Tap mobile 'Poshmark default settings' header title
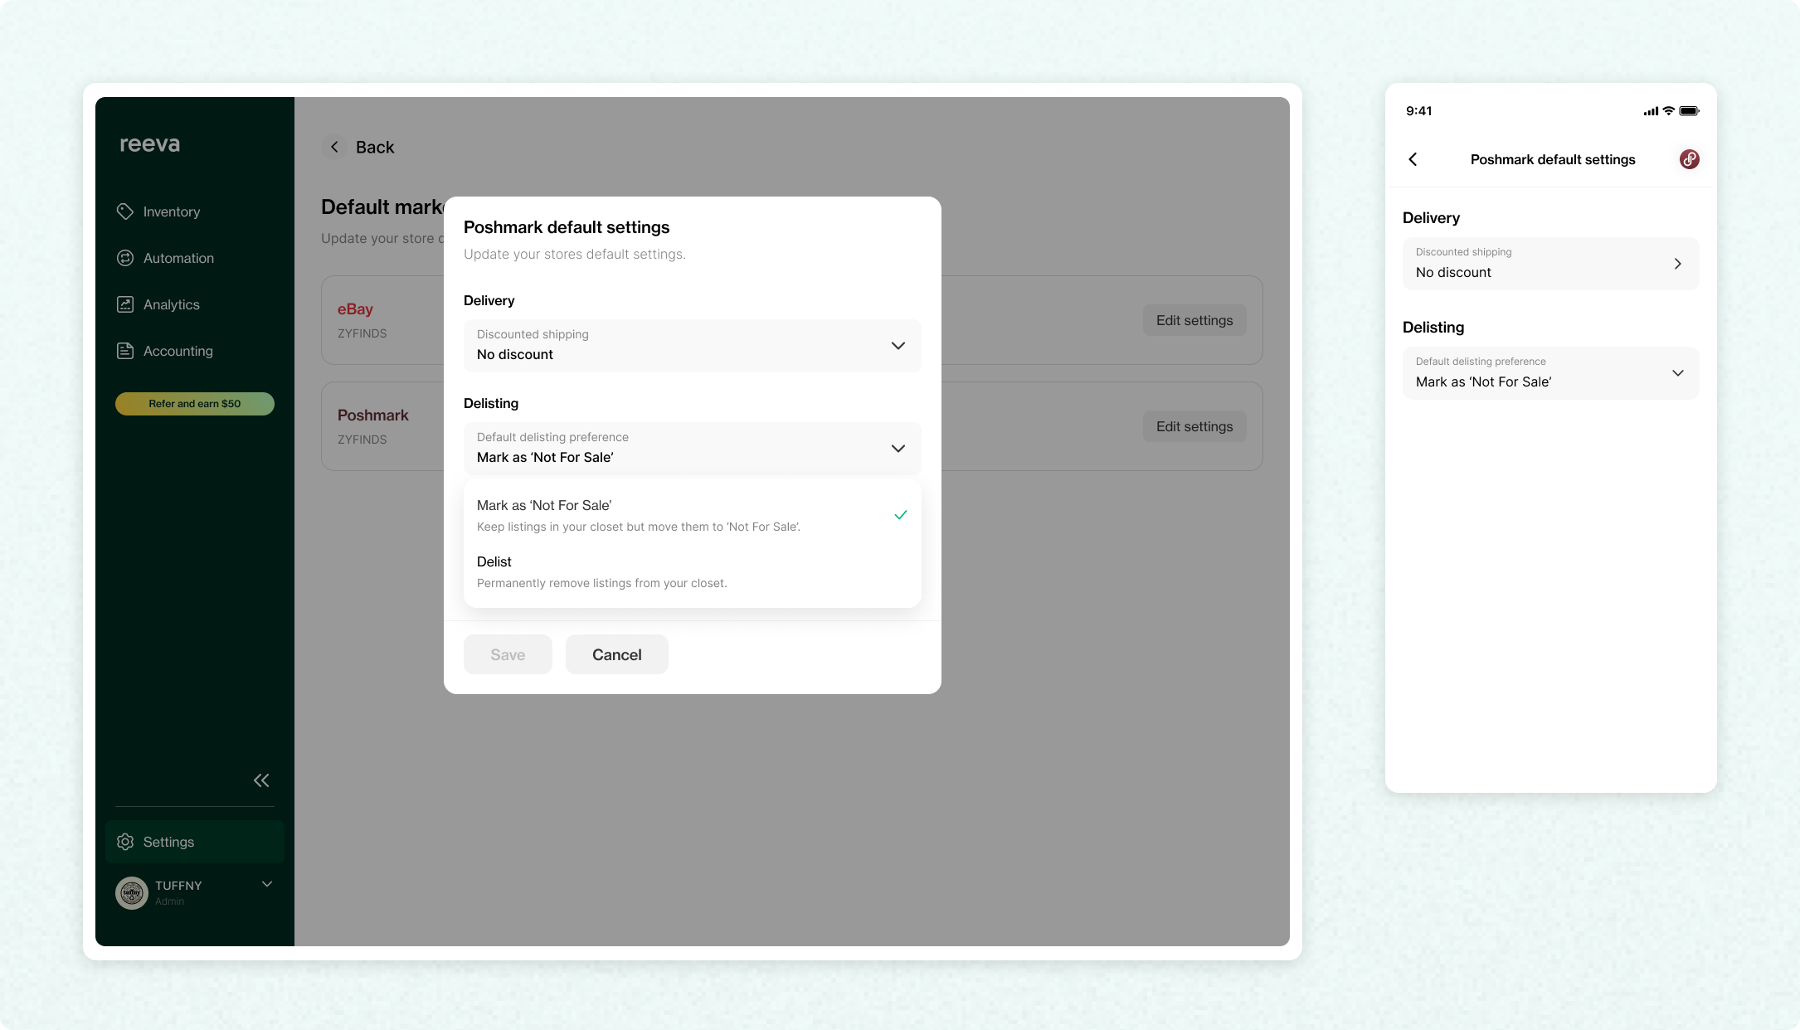Viewport: 1800px width, 1030px height. [1553, 159]
